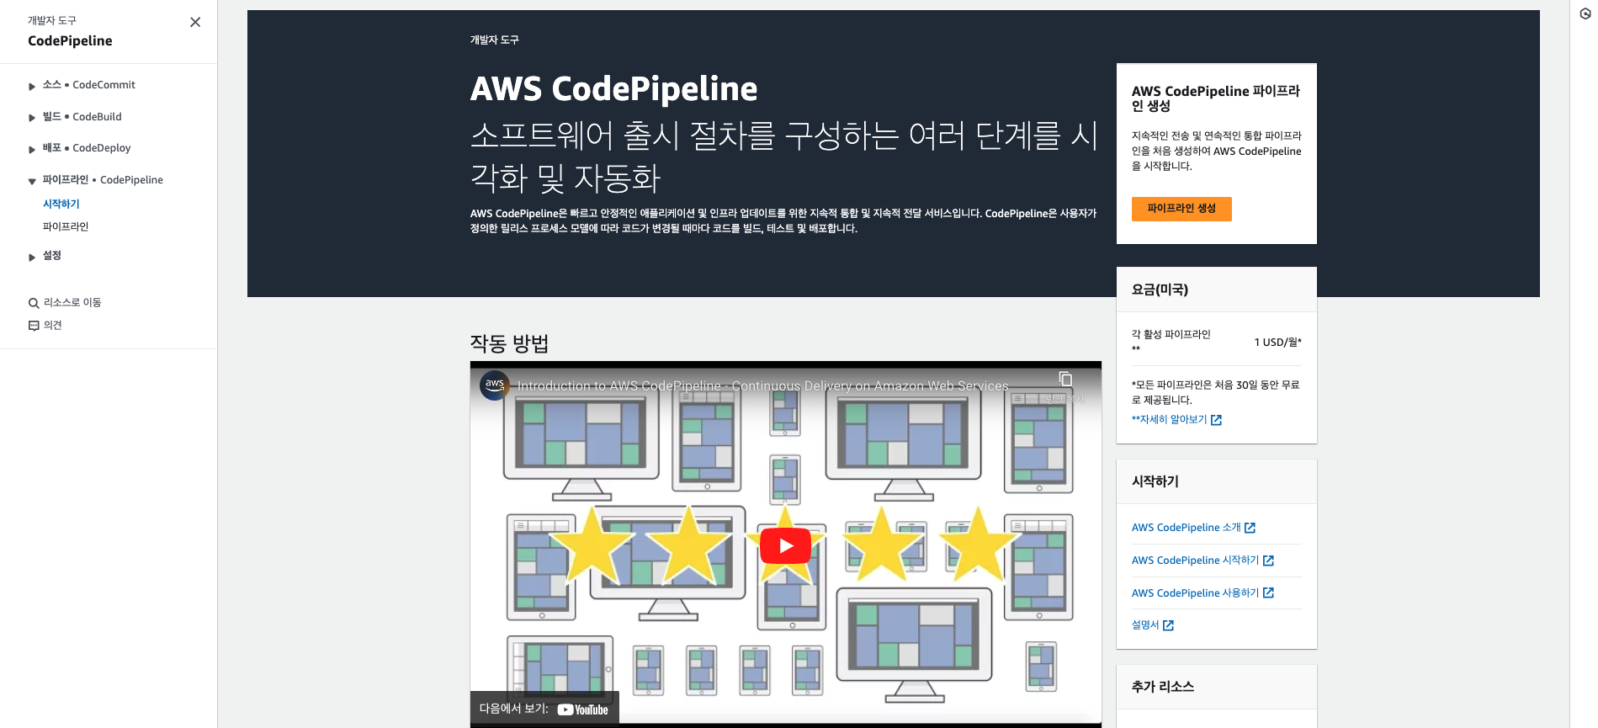Open the 자세히 알아보기 pricing link

pos(1170,419)
